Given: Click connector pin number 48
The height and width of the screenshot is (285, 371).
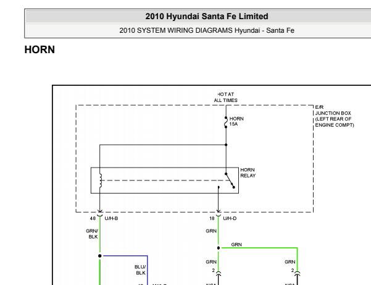Looking at the screenshot, I should (x=93, y=218).
